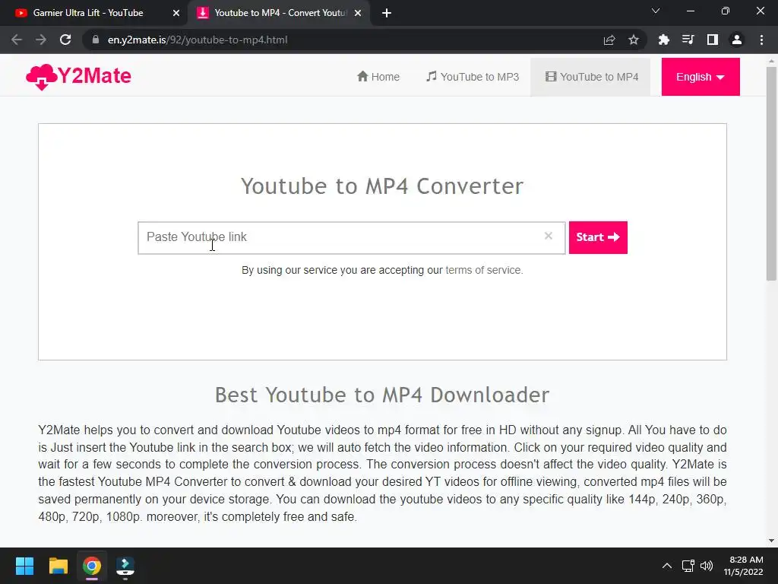Toggle Chrome side panel
Image resolution: width=778 pixels, height=584 pixels.
coord(713,40)
